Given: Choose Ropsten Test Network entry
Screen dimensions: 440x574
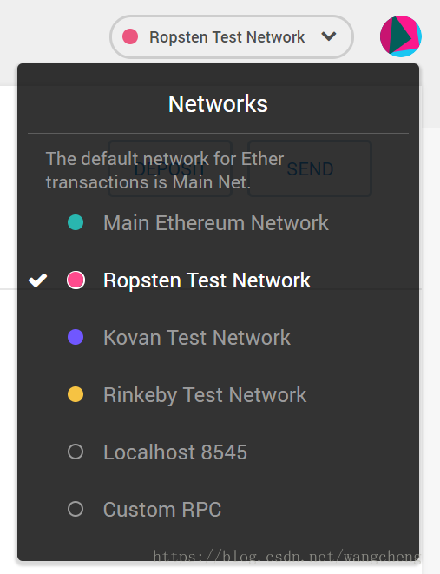Looking at the screenshot, I should tap(207, 280).
